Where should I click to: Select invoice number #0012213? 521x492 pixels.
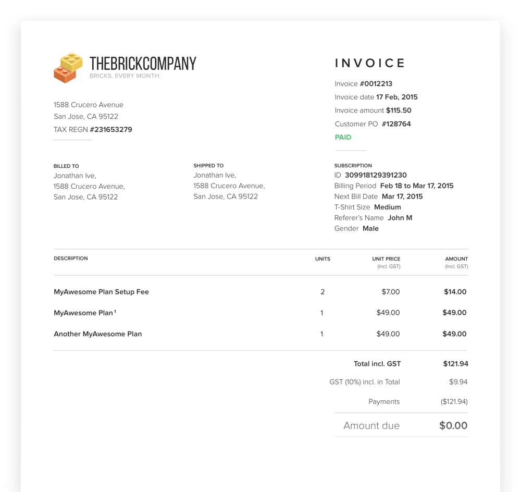click(x=376, y=83)
